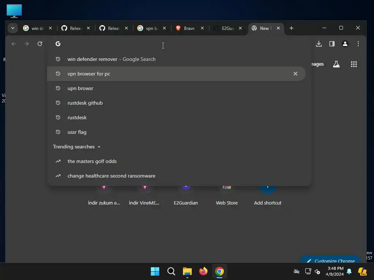374x280 pixels.
Task: Open the side panel icon
Action: tap(332, 44)
